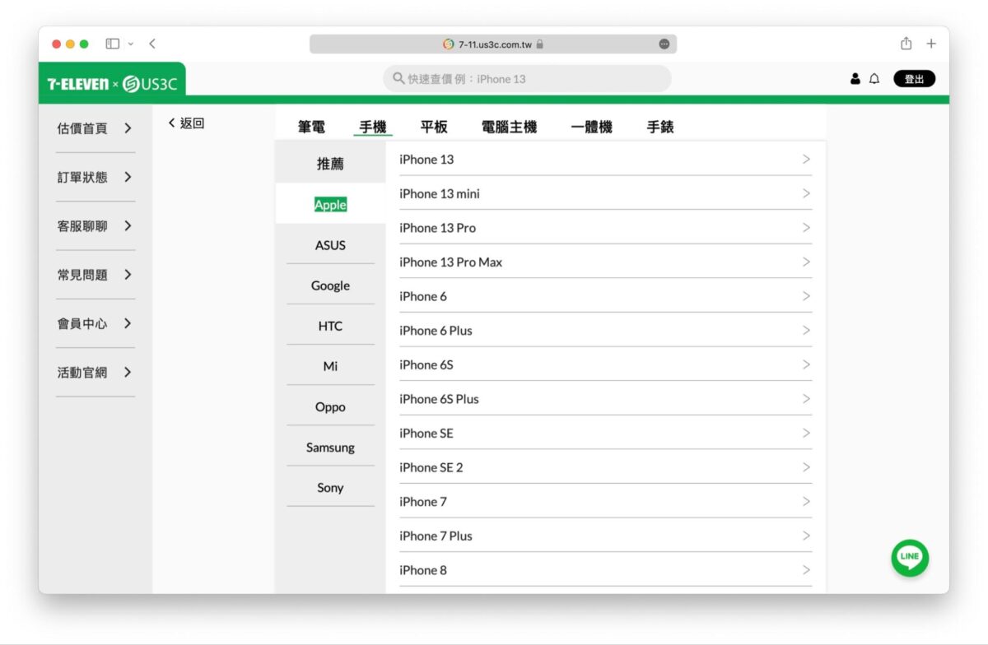
Task: Switch to the 手機 category tab
Action: 373,127
